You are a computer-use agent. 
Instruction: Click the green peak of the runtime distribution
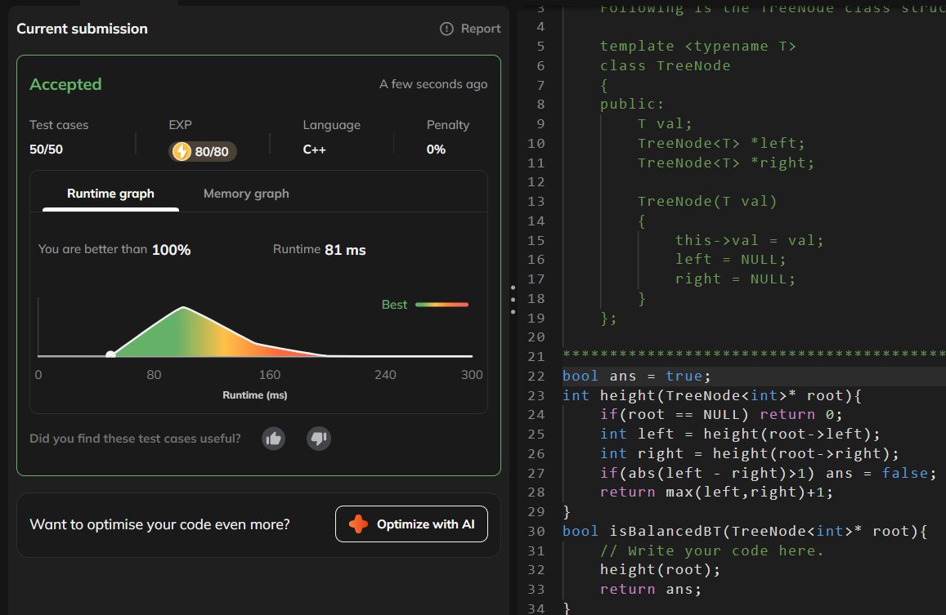183,308
